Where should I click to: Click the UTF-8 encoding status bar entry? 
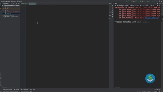coord(144,91)
